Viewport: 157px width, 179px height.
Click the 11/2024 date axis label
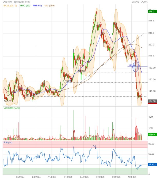click(x=52, y=177)
